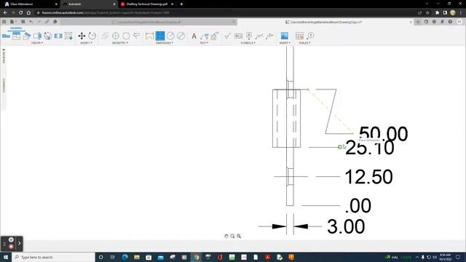This screenshot has height=262, width=466.
Task: Open a new browser tab
Action: click(181, 4)
